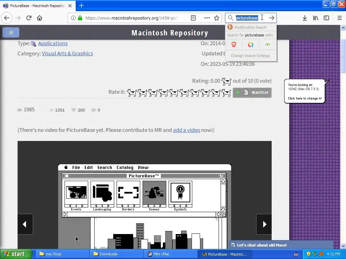The image size is (346, 259).
Task: Open the Library icon
Action: point(316,18)
